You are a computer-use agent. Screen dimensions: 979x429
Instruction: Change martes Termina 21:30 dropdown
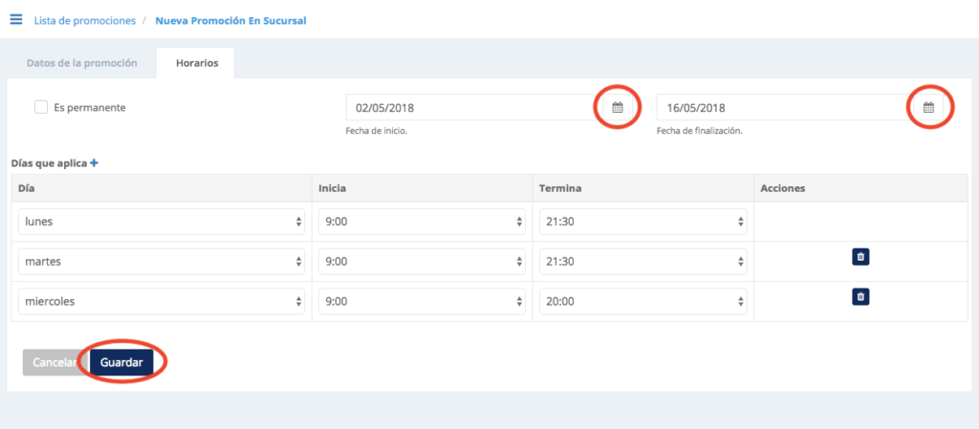[x=643, y=262]
